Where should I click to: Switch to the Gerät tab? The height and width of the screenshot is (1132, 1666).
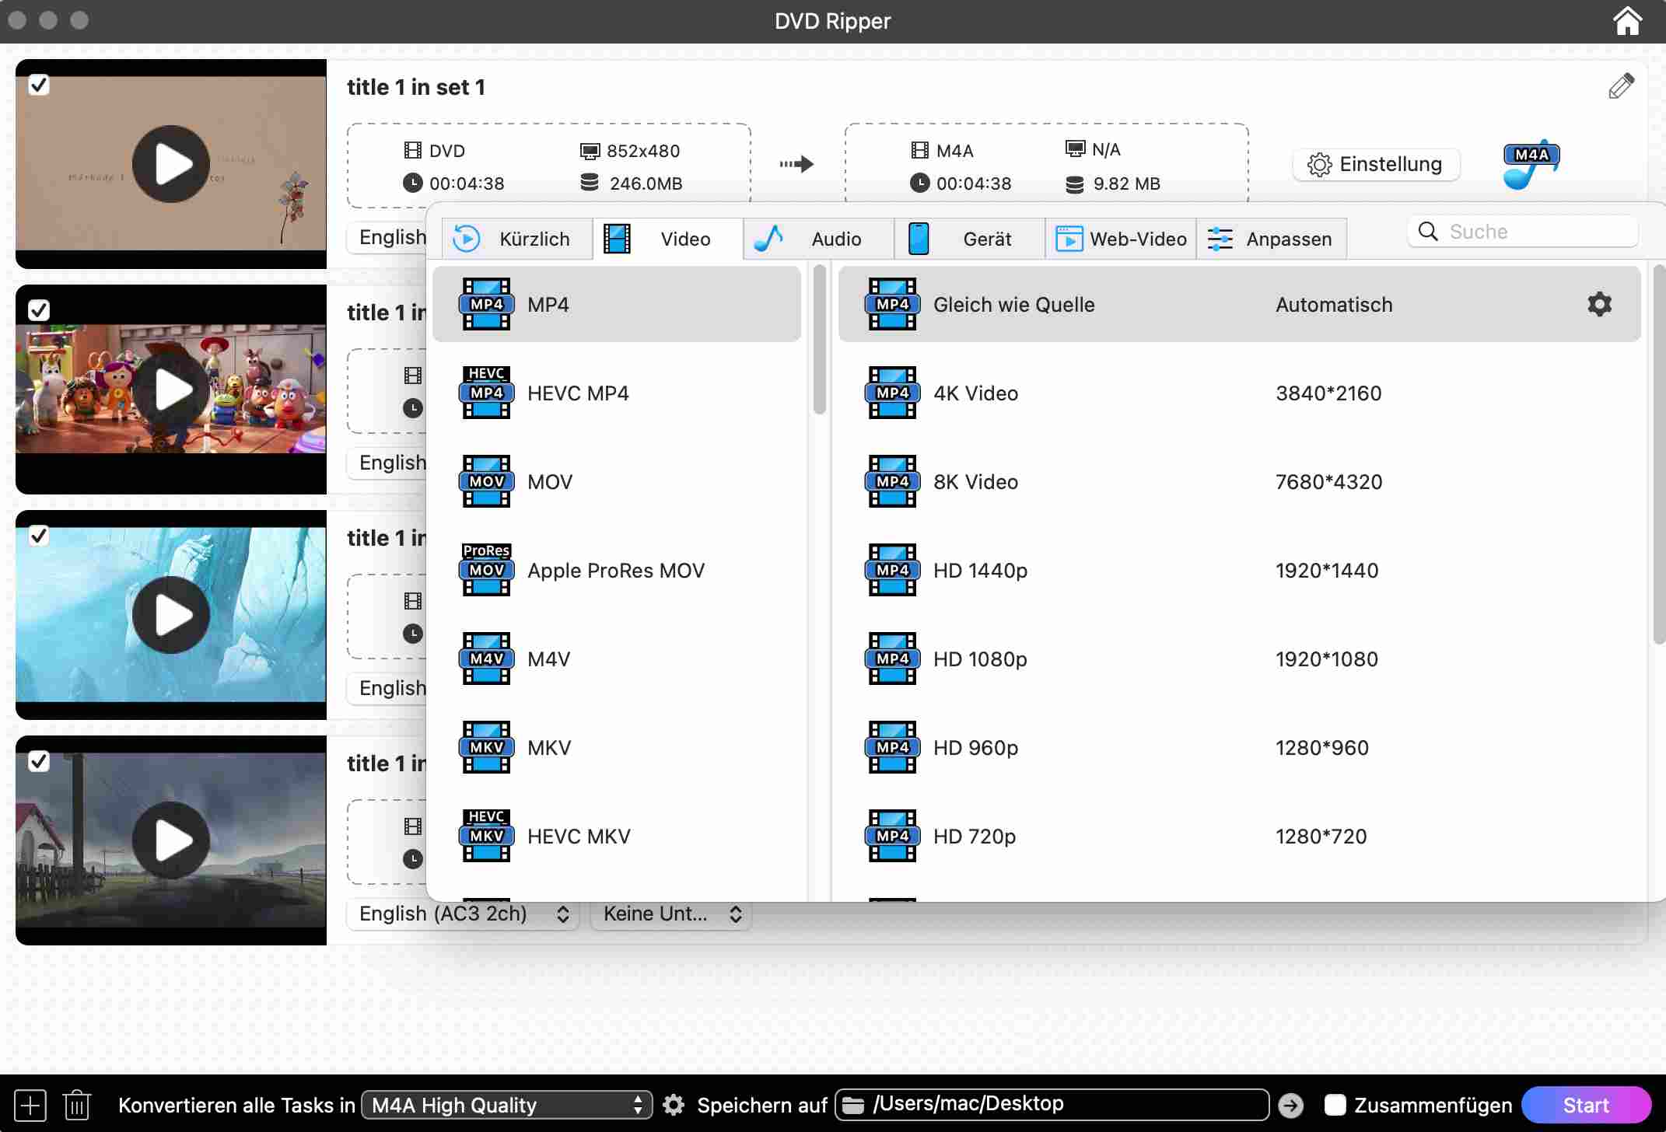[969, 239]
